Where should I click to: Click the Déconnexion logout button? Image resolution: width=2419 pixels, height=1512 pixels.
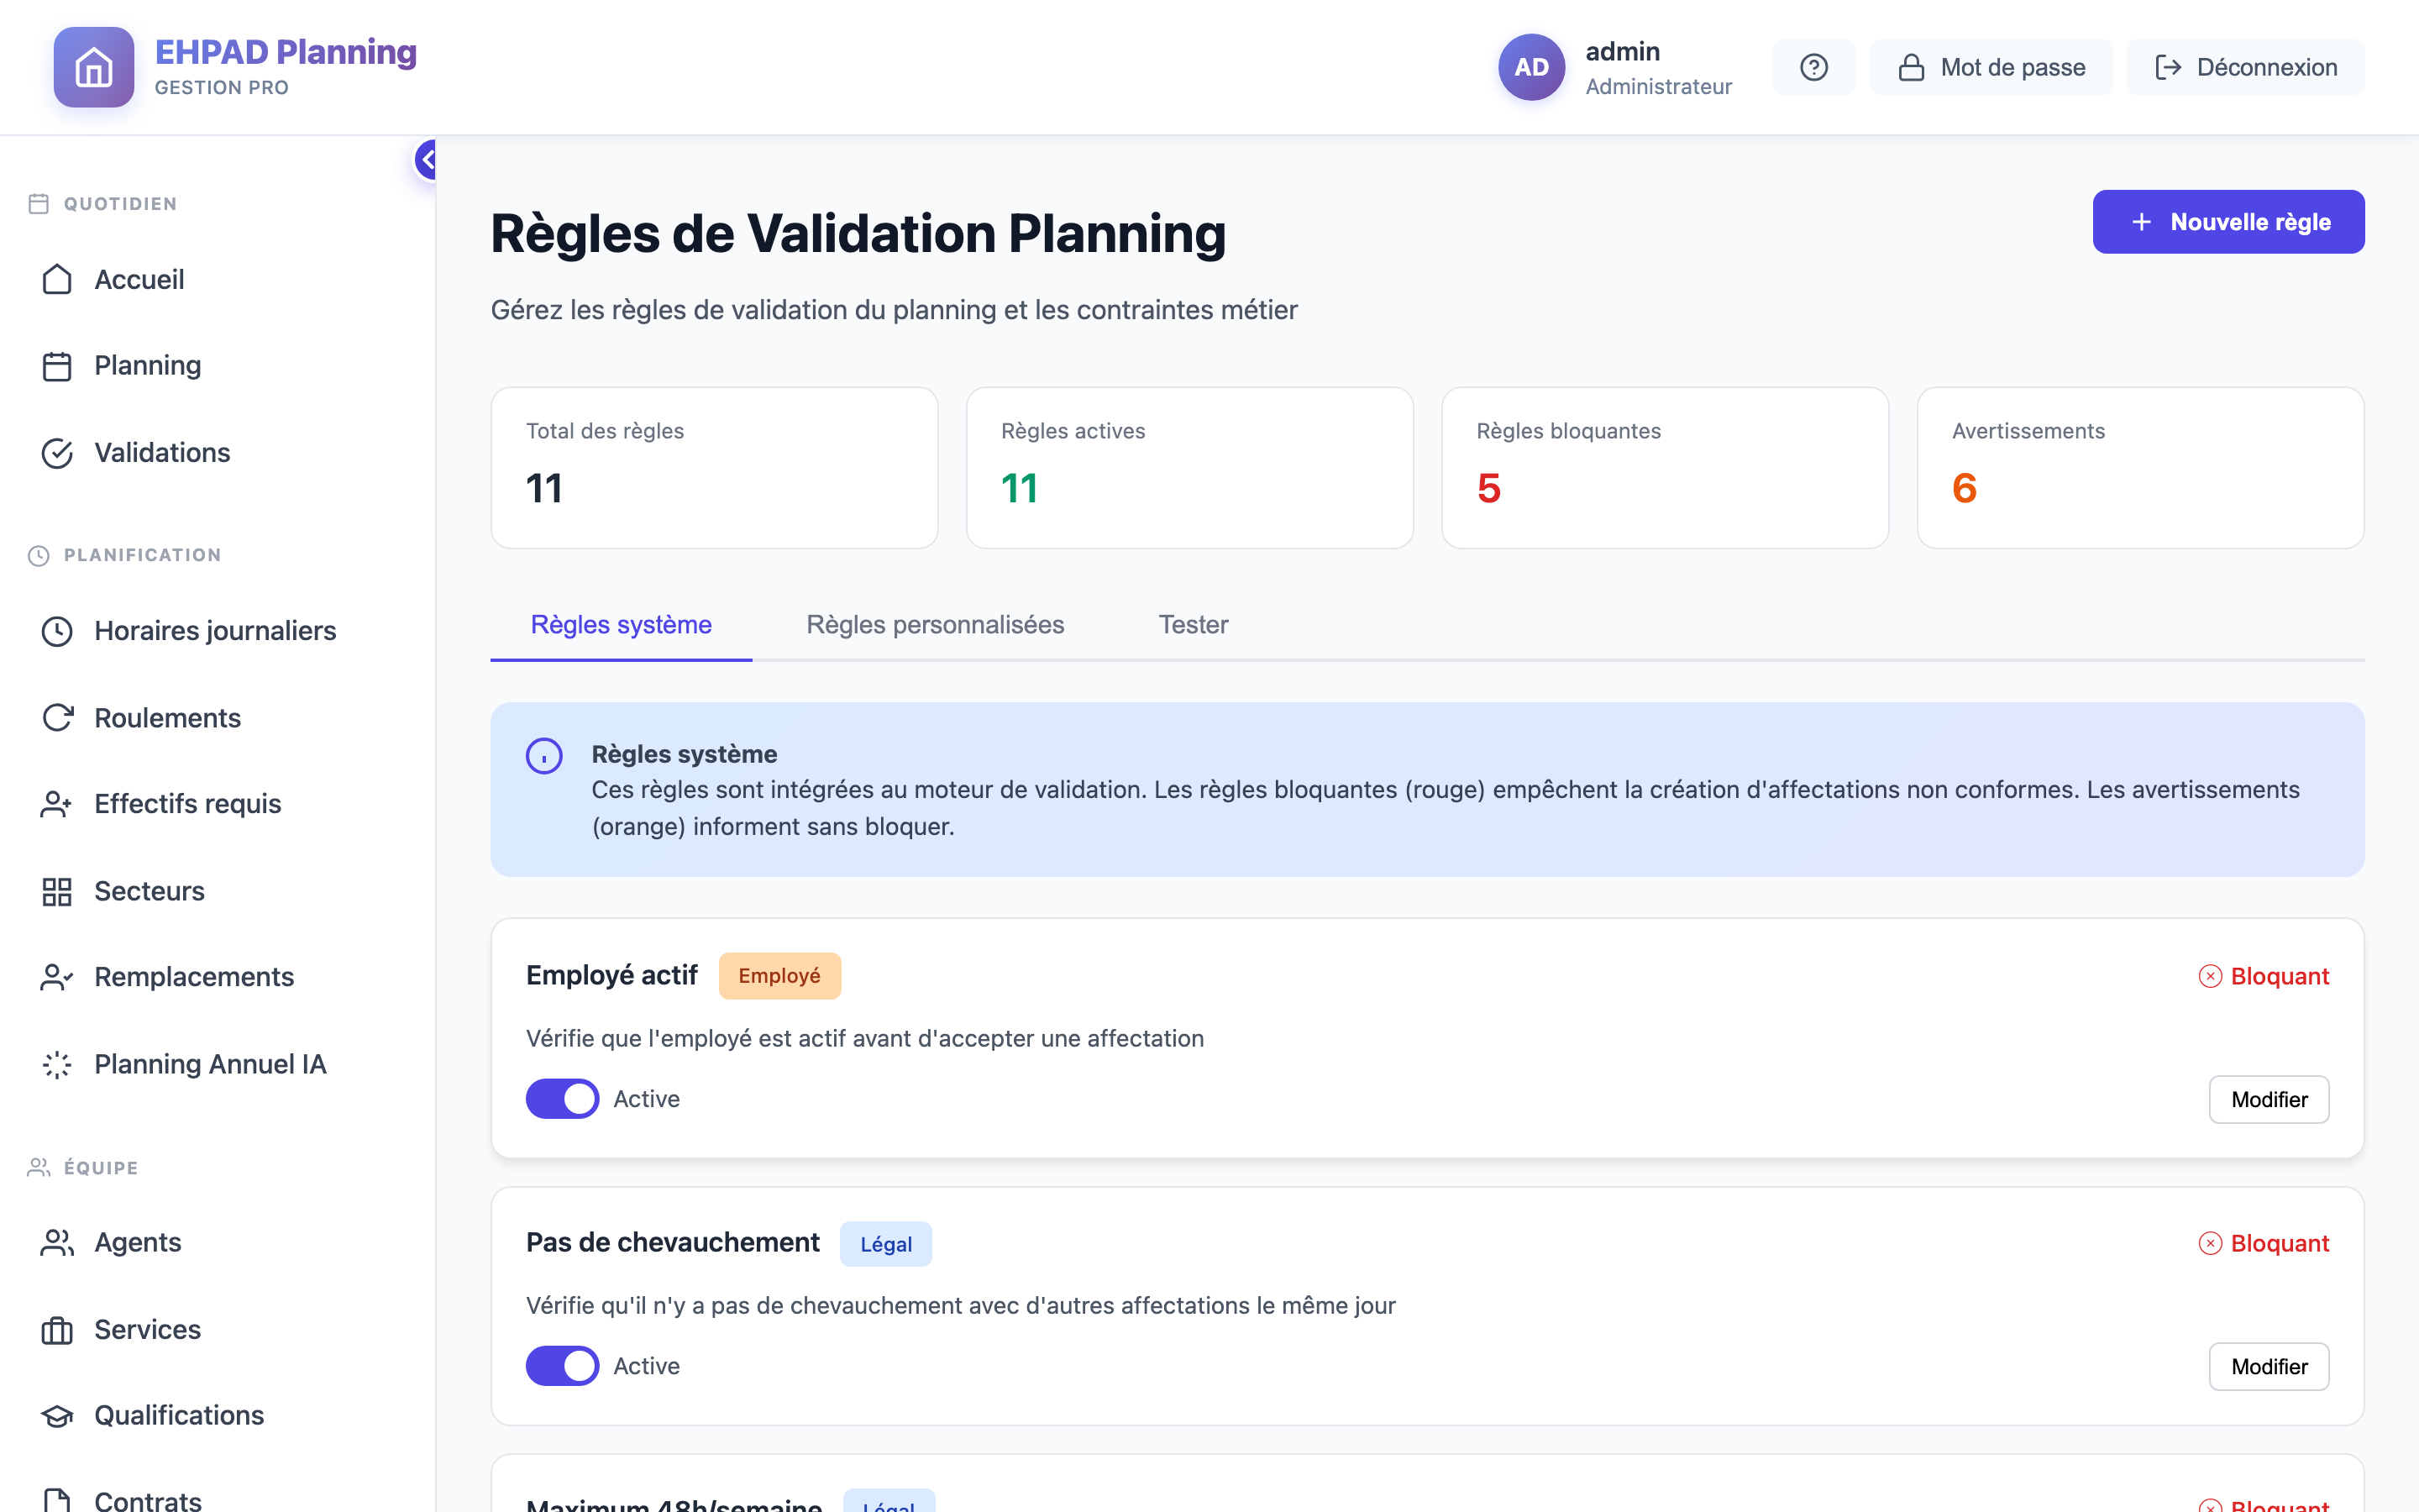click(2245, 67)
